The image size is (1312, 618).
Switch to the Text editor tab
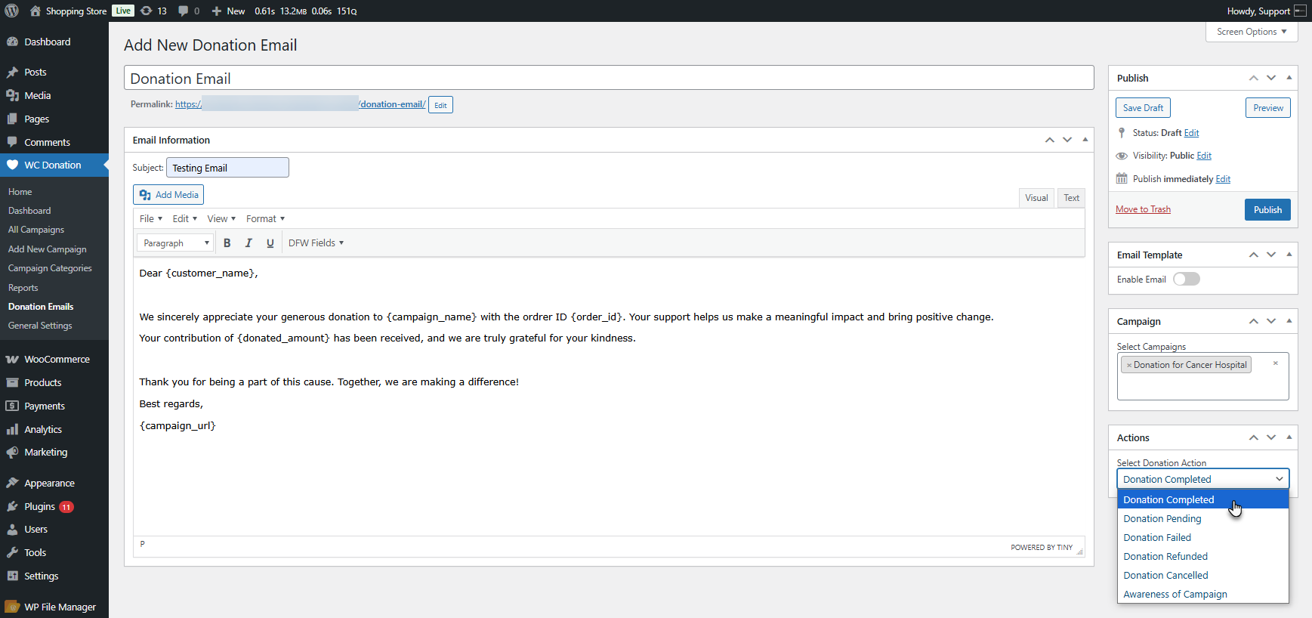pyautogui.click(x=1071, y=198)
